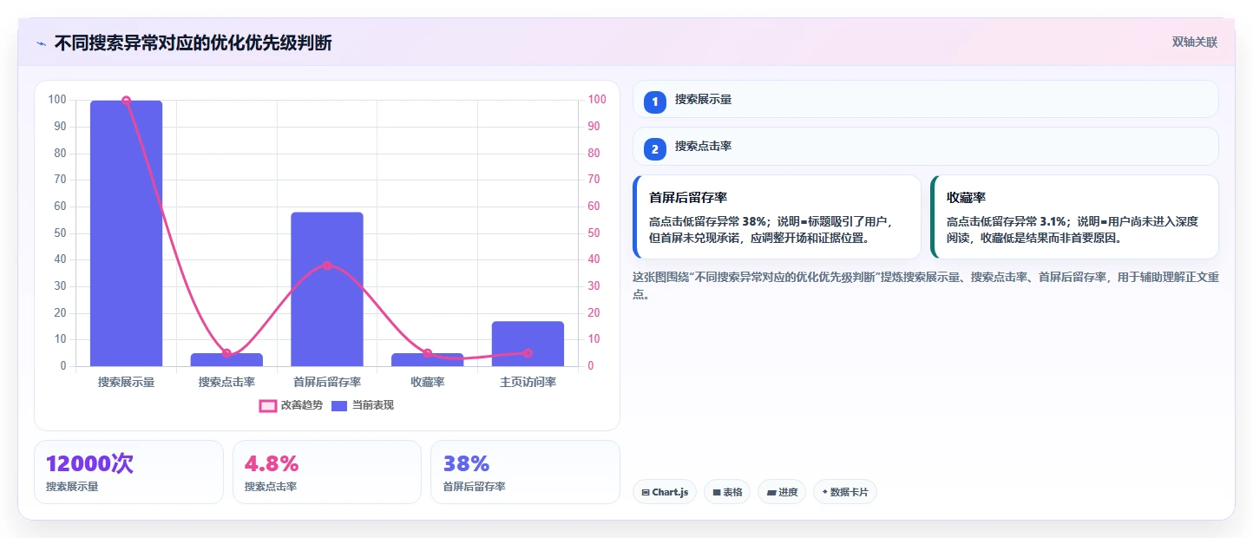Click trend line point at 搜索展示量
The image size is (1253, 538).
pos(127,101)
